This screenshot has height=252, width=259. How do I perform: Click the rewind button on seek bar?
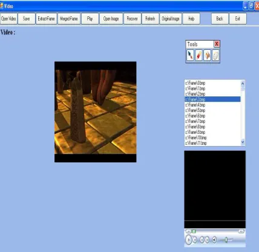point(189,231)
